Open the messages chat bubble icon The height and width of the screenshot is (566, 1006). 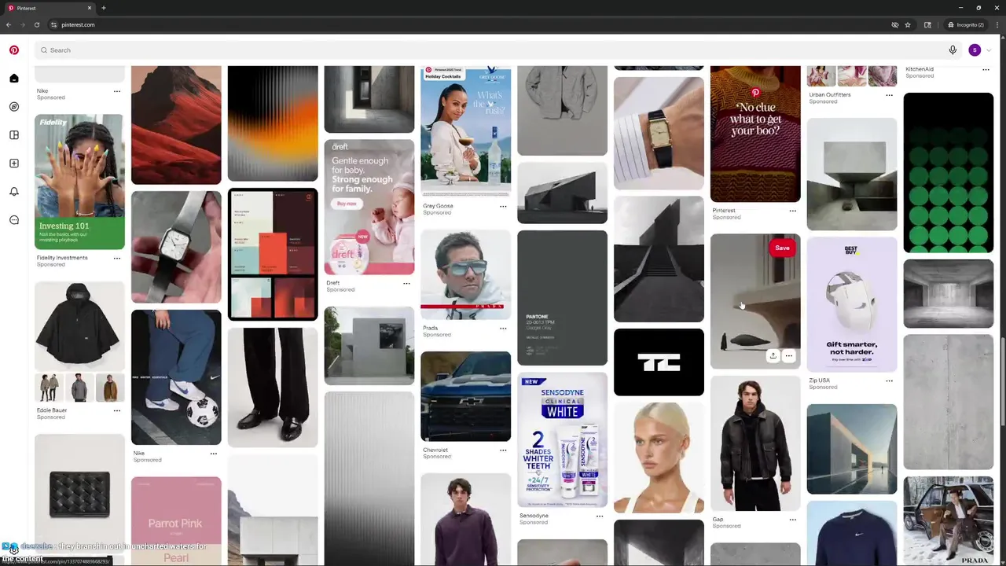pos(14,220)
